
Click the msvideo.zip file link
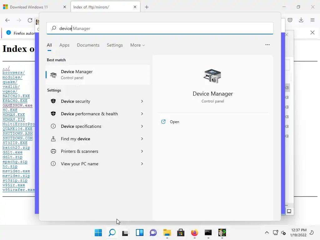pyautogui.click(x=16, y=176)
